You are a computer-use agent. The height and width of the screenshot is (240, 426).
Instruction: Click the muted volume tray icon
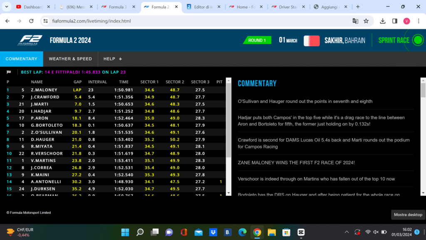(376, 232)
